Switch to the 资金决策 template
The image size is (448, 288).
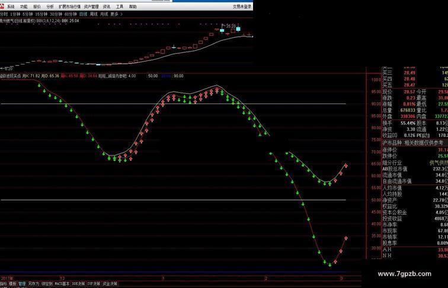click(x=110, y=284)
